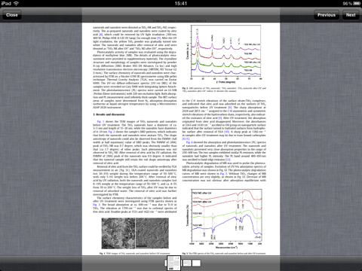Tap the Results and discussion heading
362x271 pixels.
pos(109,114)
